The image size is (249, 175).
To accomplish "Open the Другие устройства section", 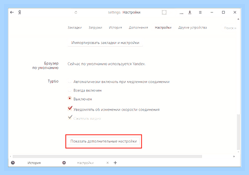I will click(192, 28).
